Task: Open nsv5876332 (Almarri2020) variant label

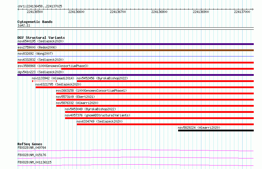Action: 77,103
